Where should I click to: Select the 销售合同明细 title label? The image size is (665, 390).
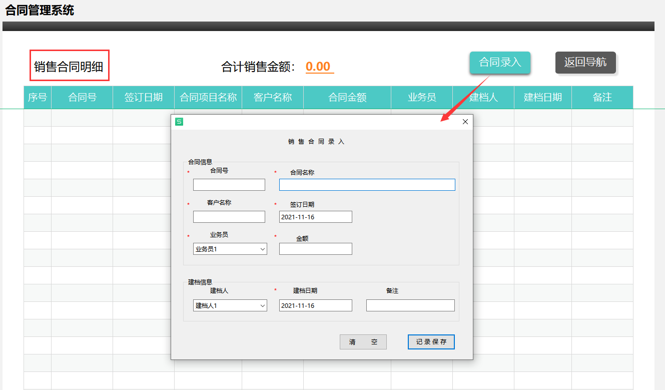click(69, 66)
